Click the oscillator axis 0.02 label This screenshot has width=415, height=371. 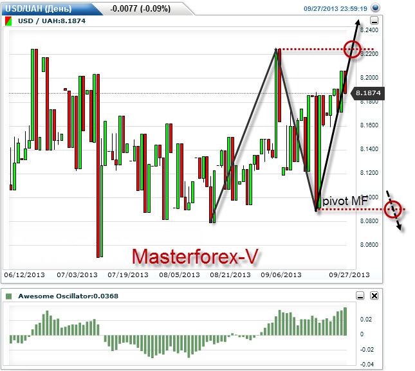366,320
